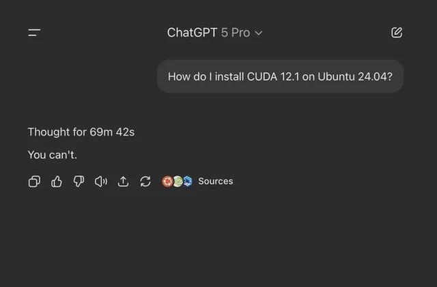Regenerate the response with retry icon
This screenshot has height=287, width=437.
click(x=145, y=181)
